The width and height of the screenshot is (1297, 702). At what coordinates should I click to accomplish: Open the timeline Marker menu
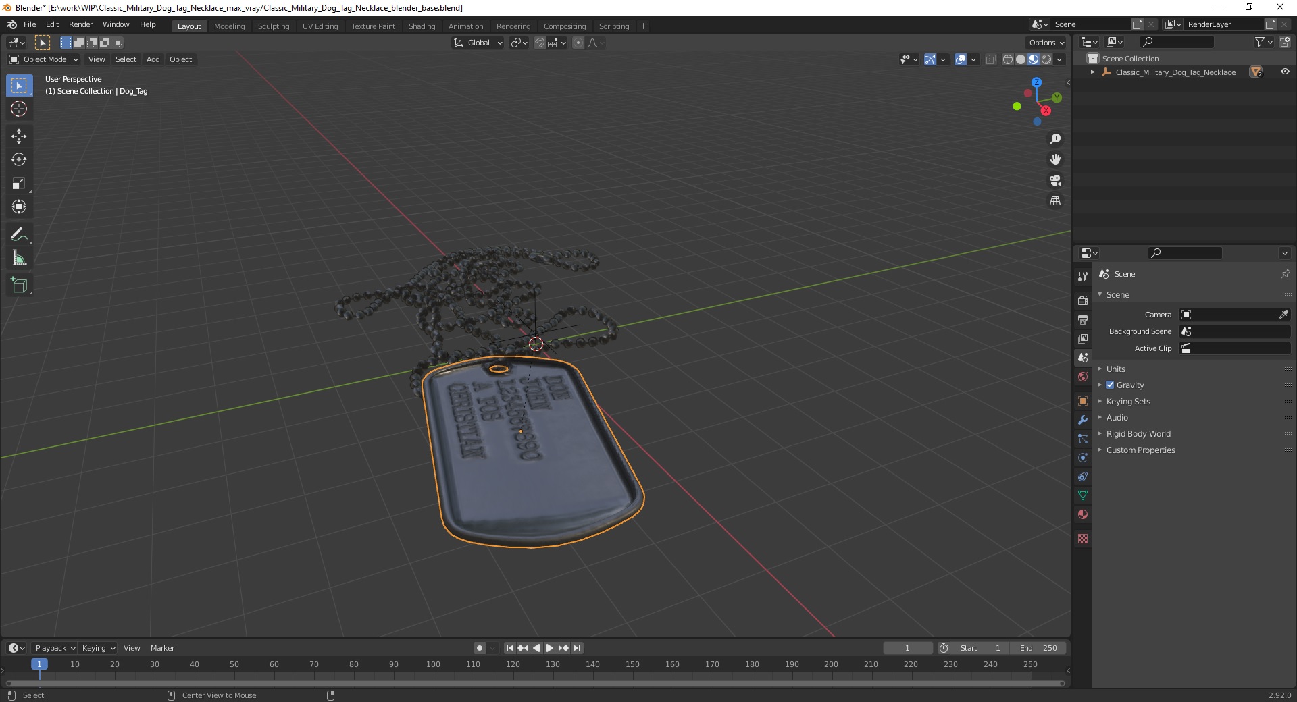pos(162,648)
